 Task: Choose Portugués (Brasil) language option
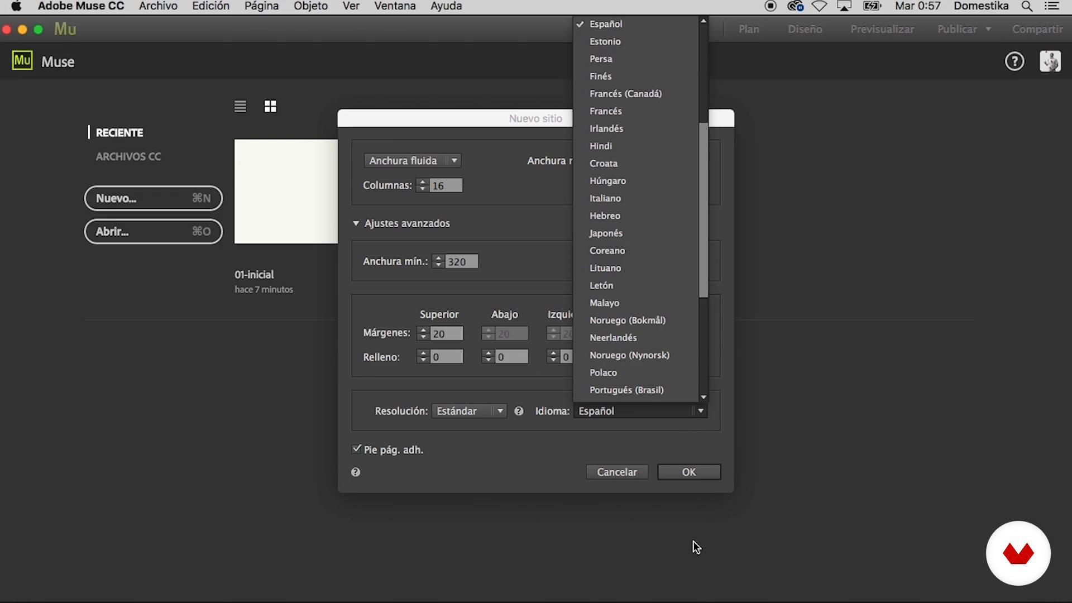point(626,390)
